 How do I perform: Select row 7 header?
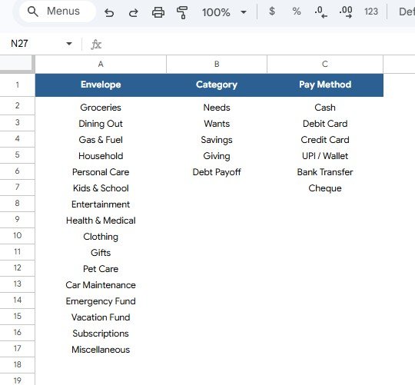tap(17, 187)
